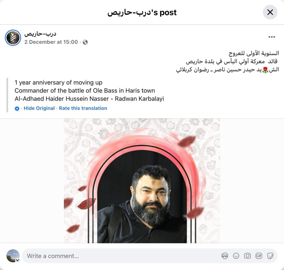Click Rate this translation link
Screen dimensions: 284x270
point(83,108)
